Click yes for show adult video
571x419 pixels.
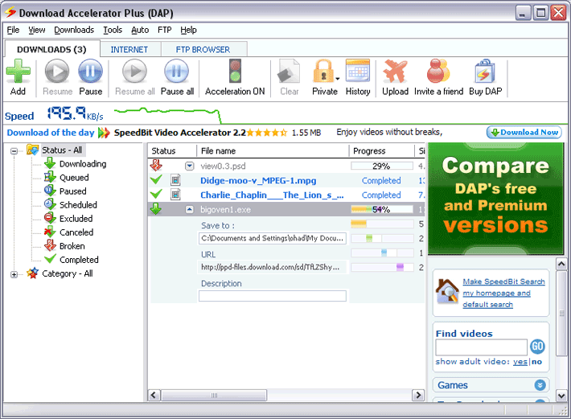click(x=520, y=361)
